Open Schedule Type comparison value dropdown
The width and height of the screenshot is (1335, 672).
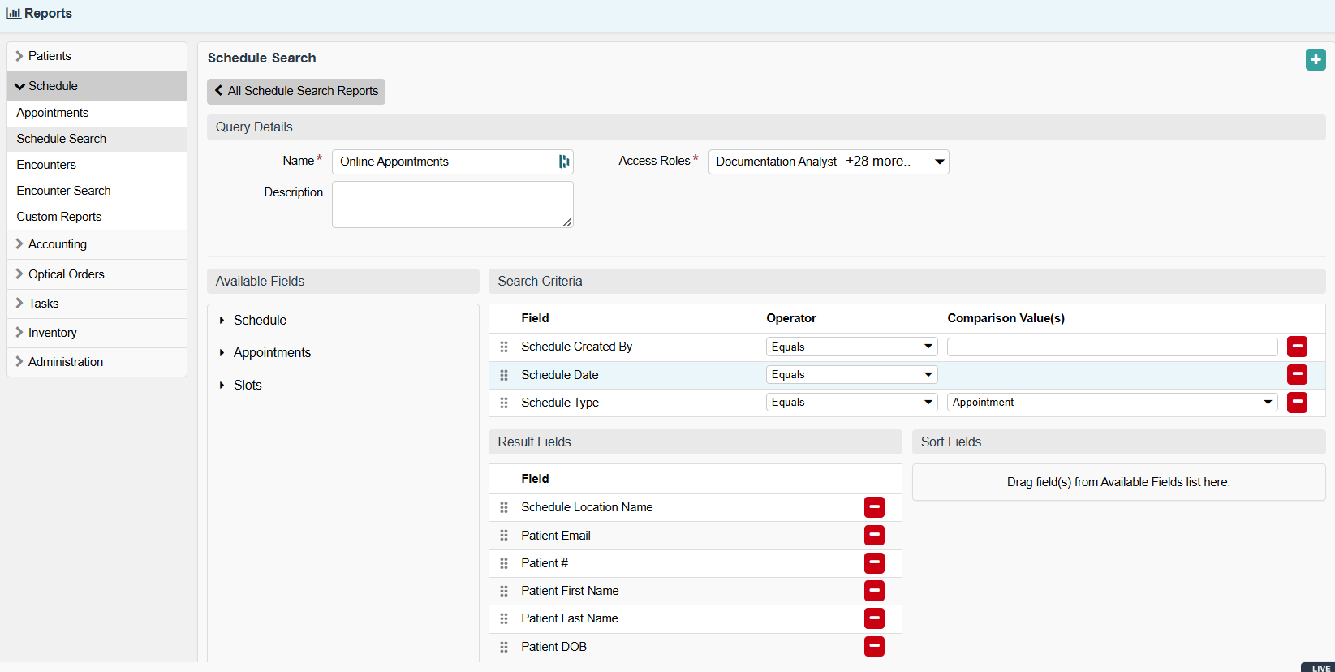[1112, 403]
